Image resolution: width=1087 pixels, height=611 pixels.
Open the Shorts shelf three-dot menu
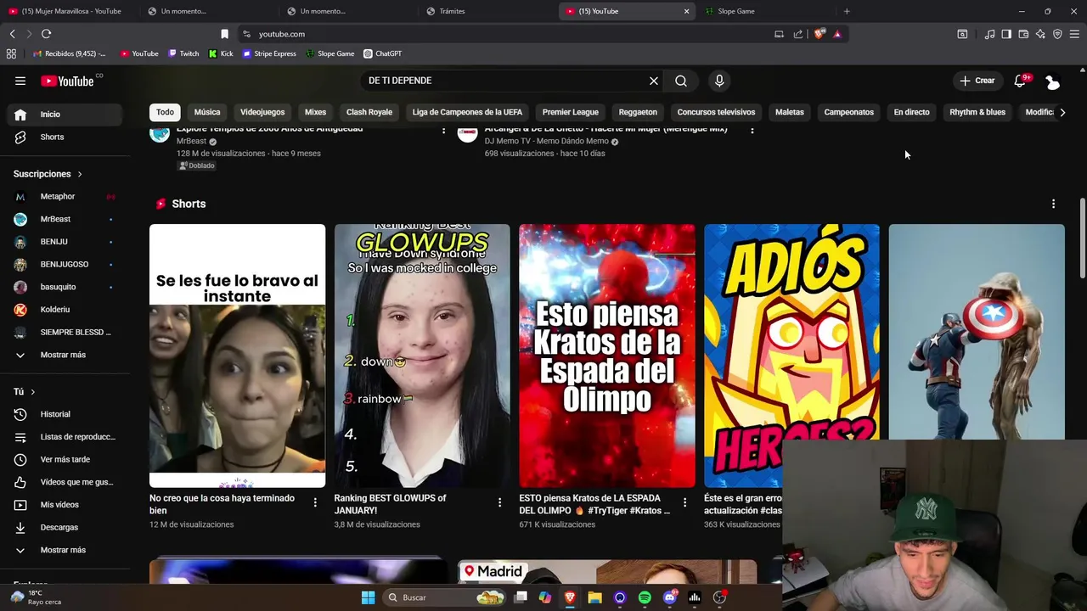tap(1053, 204)
